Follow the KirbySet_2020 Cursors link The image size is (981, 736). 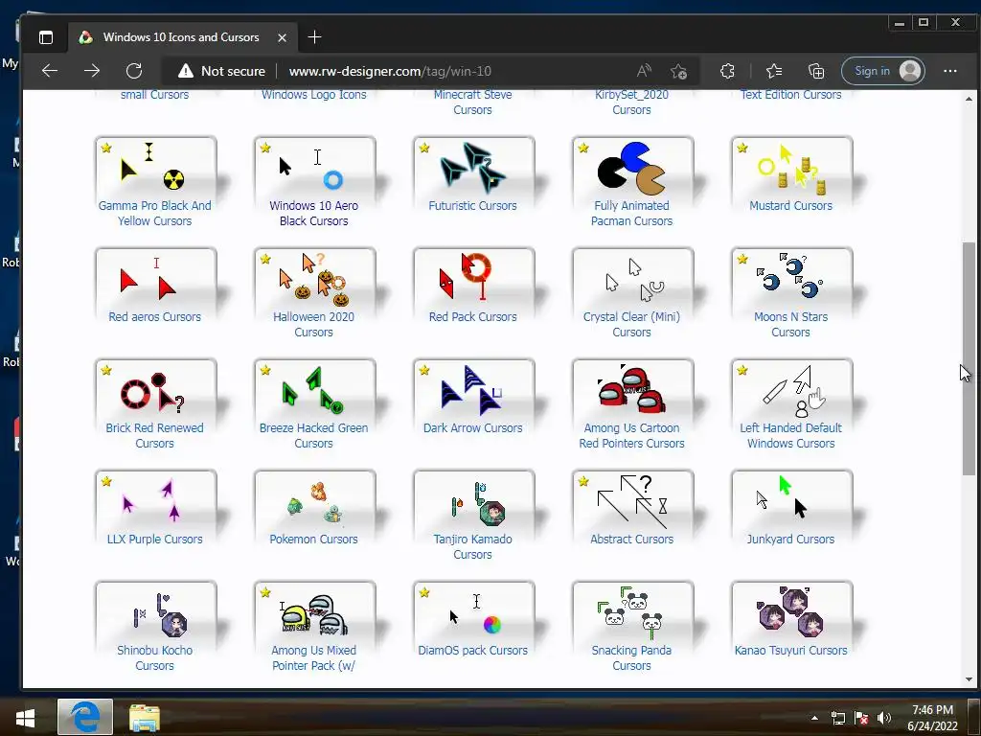(x=632, y=102)
